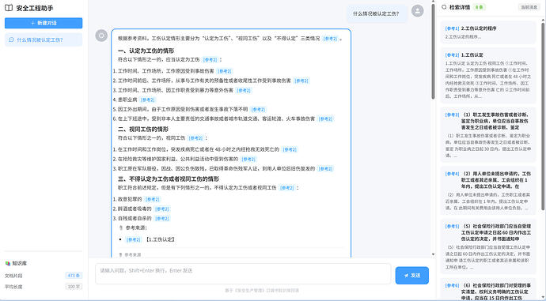
Task: Click the chat scrollbar down arrow
Action: 433,254
